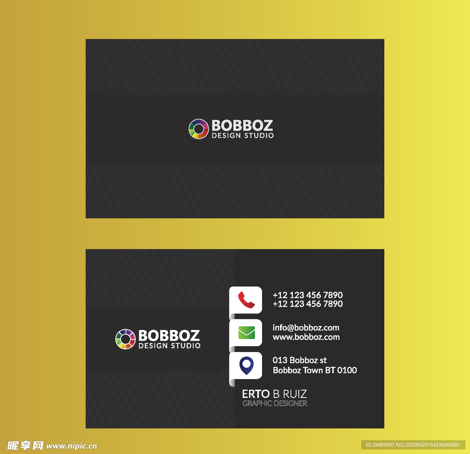Screen dimensions: 470x454
Task: Click DESIGN STUDIO tagline on the contact card
Action: pyautogui.click(x=169, y=346)
